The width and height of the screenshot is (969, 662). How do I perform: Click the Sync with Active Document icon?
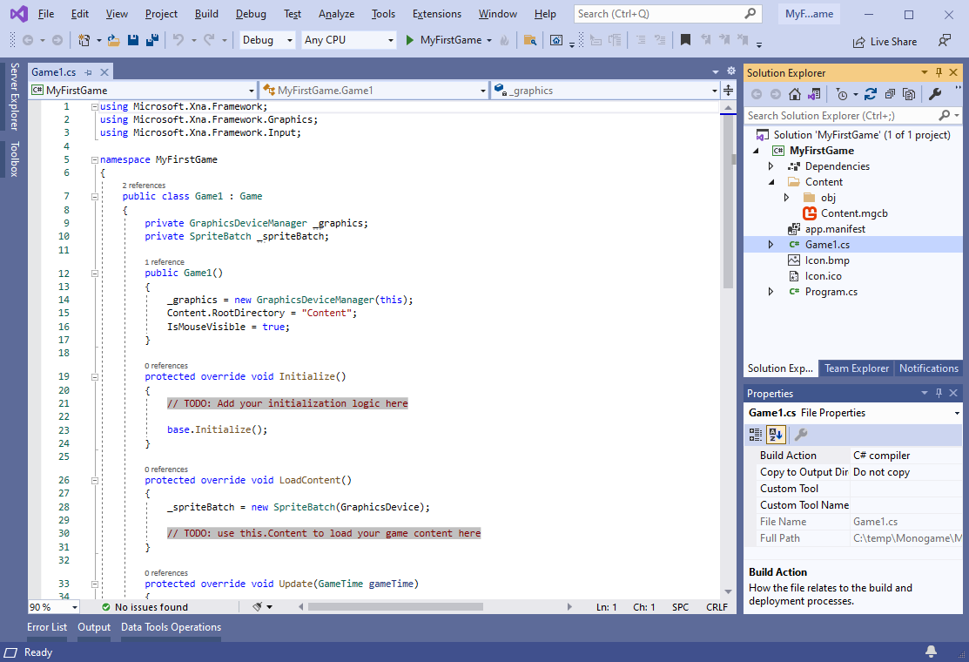point(870,94)
